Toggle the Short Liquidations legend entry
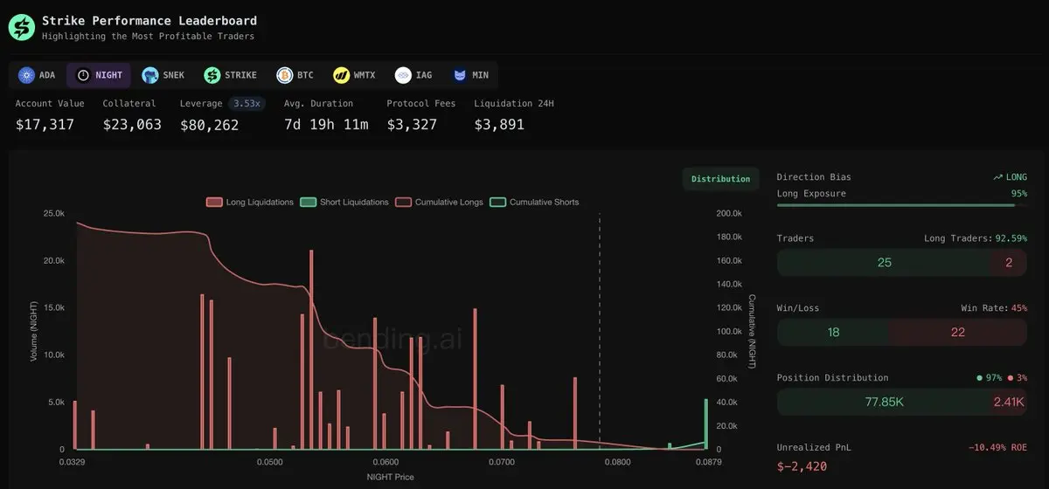The height and width of the screenshot is (489, 1049). click(x=344, y=202)
